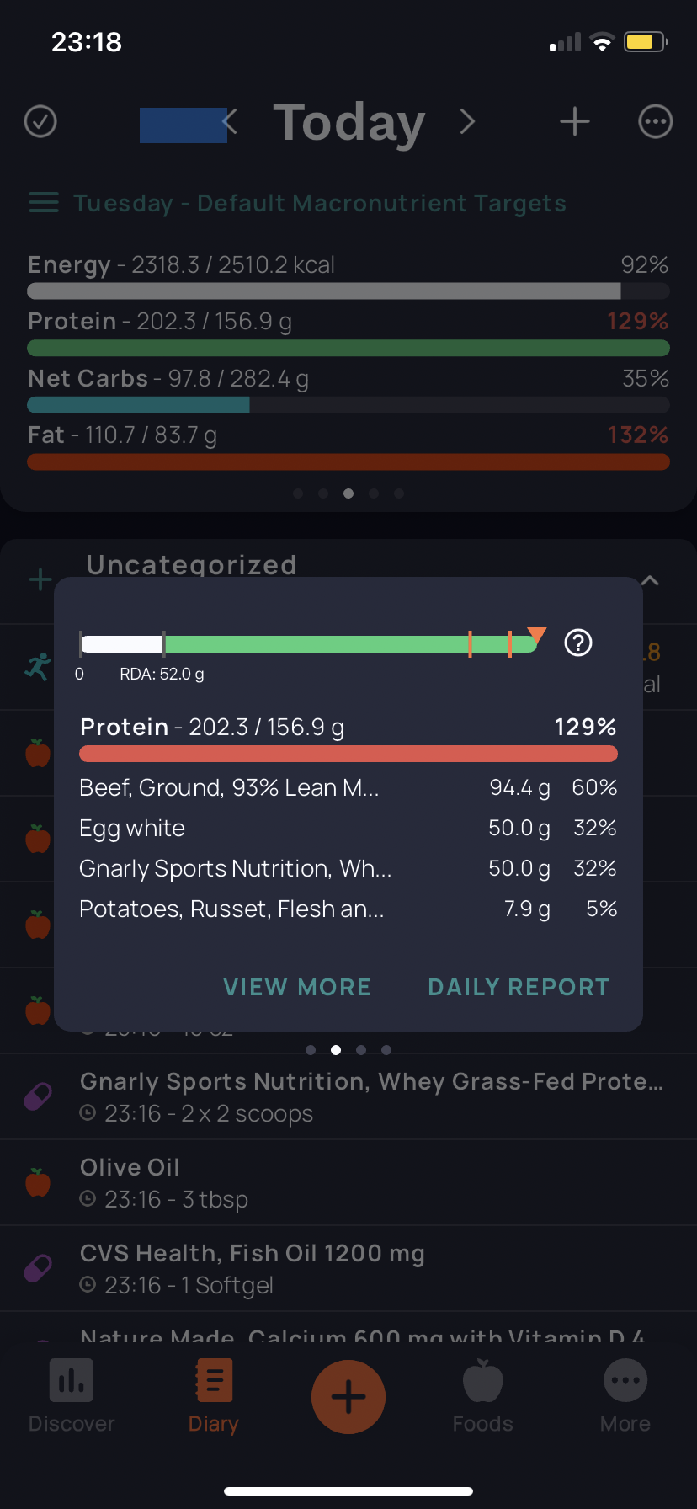This screenshot has height=1509, width=697.
Task: Open the DAILY REPORT link
Action: [x=519, y=987]
